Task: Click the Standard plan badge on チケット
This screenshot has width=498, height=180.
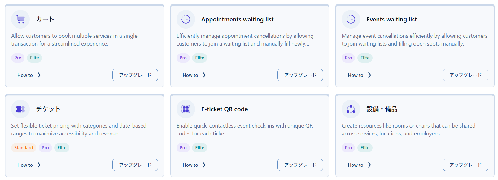Action: click(24, 148)
